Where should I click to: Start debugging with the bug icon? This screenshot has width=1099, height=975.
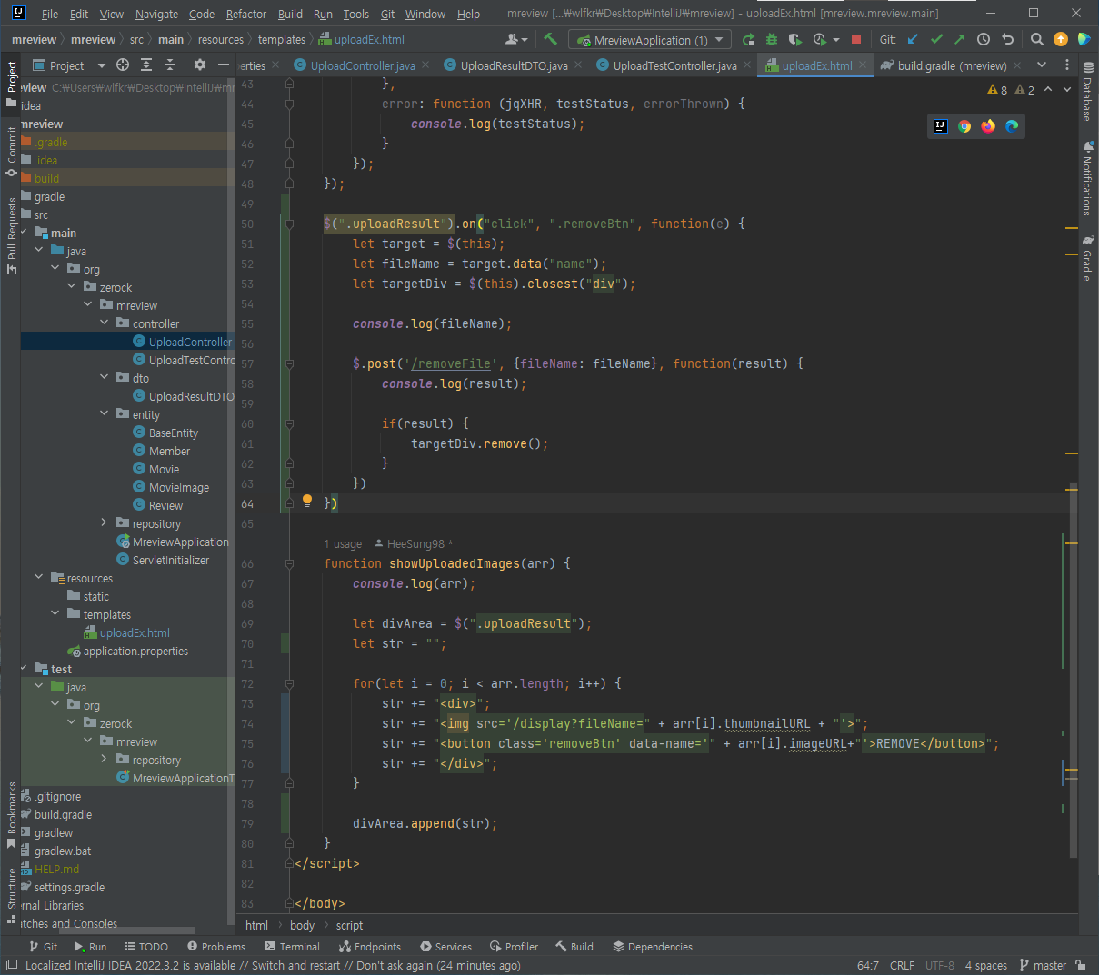pos(772,39)
